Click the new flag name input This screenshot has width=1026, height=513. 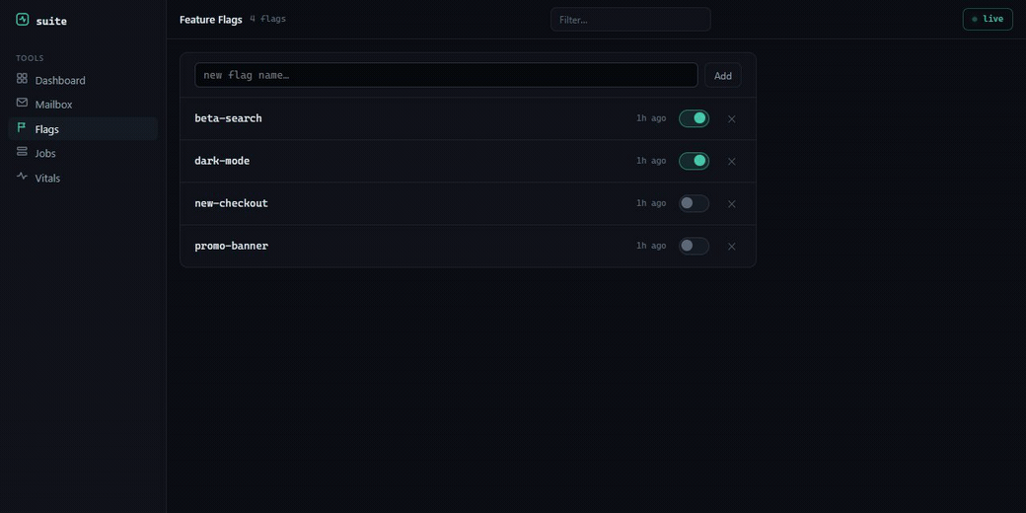(446, 75)
